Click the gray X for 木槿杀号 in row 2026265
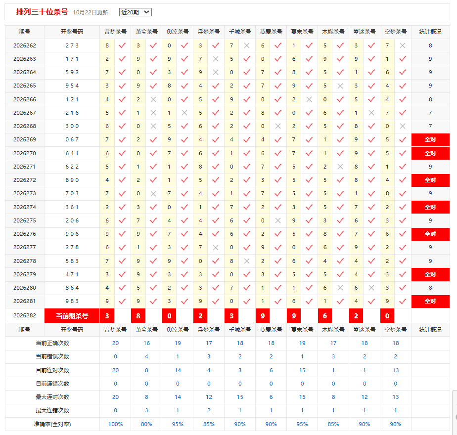The width and height of the screenshot is (457, 435). [x=340, y=86]
